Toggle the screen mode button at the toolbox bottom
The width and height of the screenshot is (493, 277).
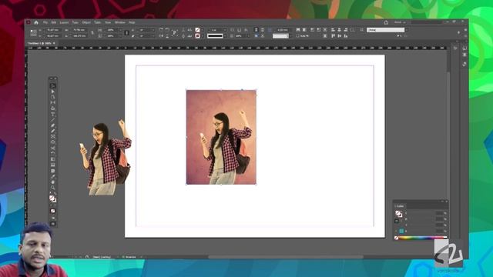(53, 224)
